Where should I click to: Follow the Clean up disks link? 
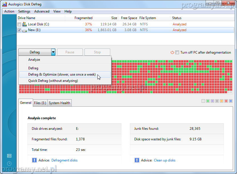coord(164,160)
